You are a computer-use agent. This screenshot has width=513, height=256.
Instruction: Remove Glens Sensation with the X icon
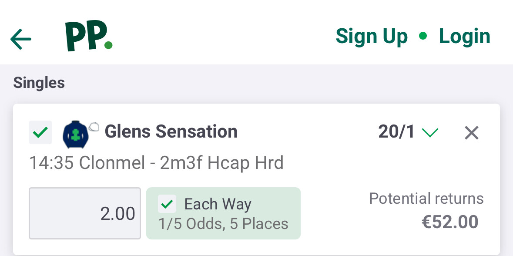(x=471, y=133)
